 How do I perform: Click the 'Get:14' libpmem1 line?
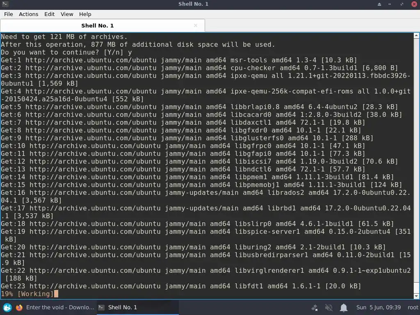[197, 177]
